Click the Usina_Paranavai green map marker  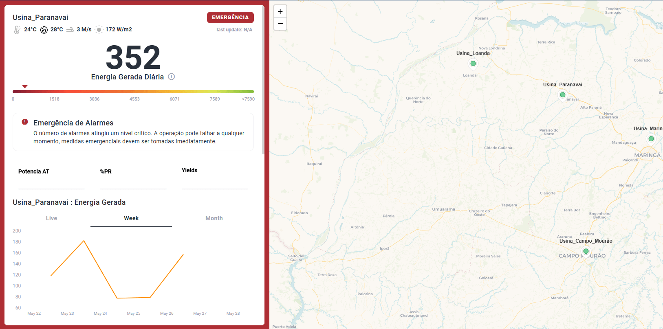pos(563,95)
